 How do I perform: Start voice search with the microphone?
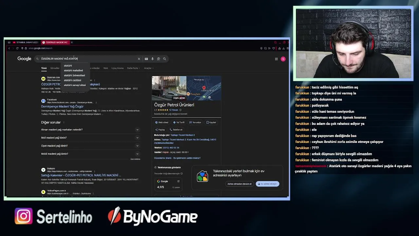coord(152,59)
